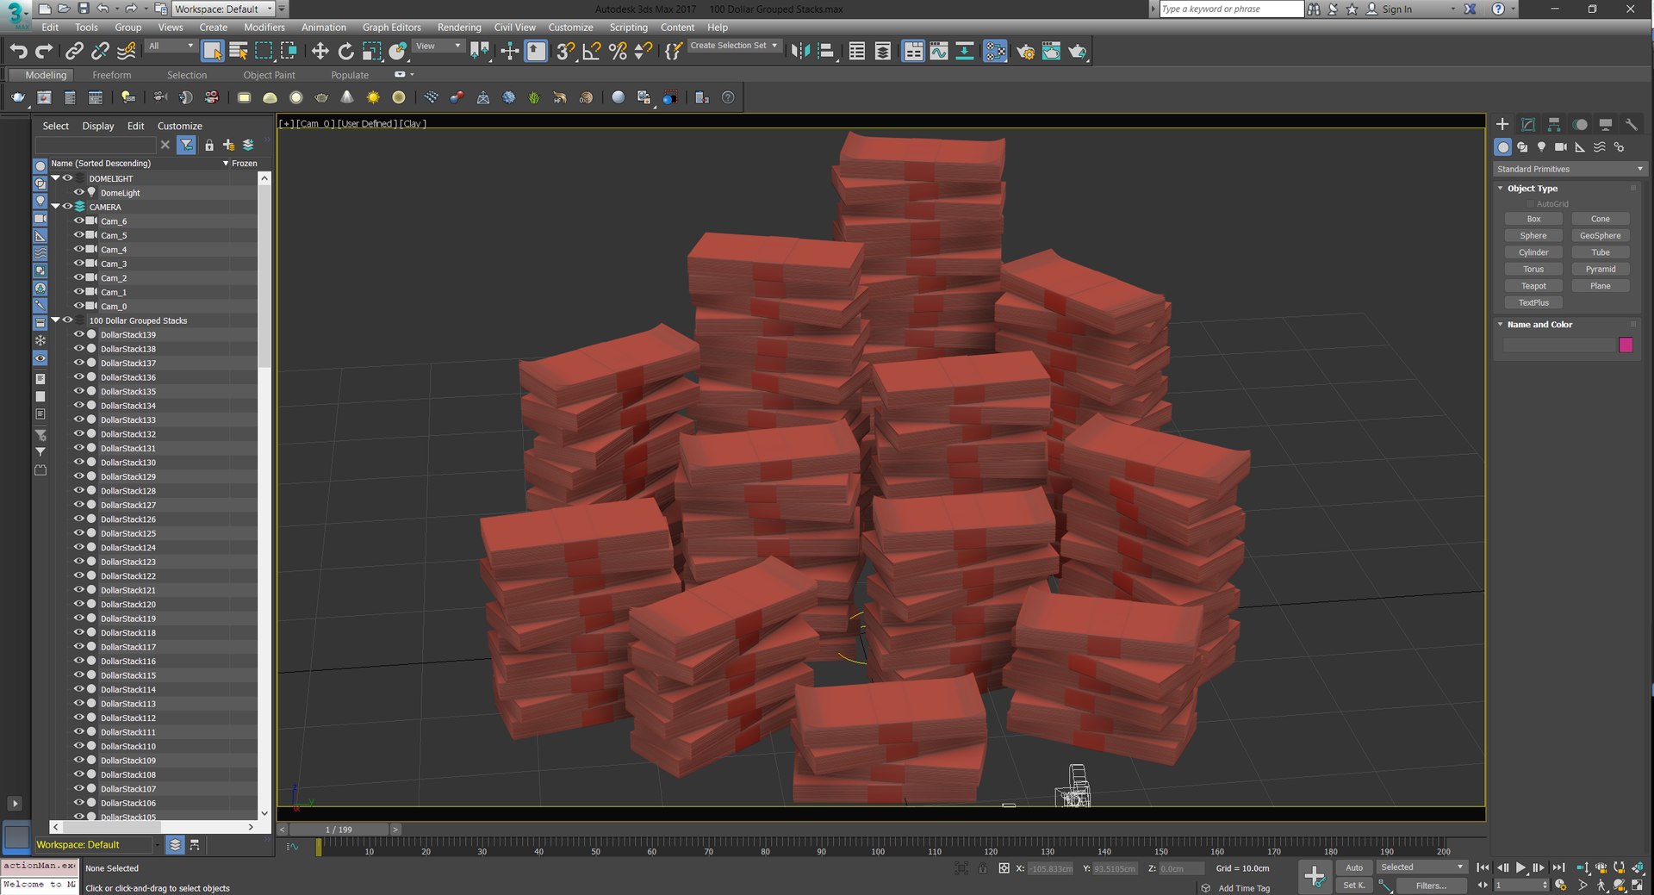Open the Rendering menu
Image resolution: width=1654 pixels, height=895 pixels.
[x=459, y=28]
